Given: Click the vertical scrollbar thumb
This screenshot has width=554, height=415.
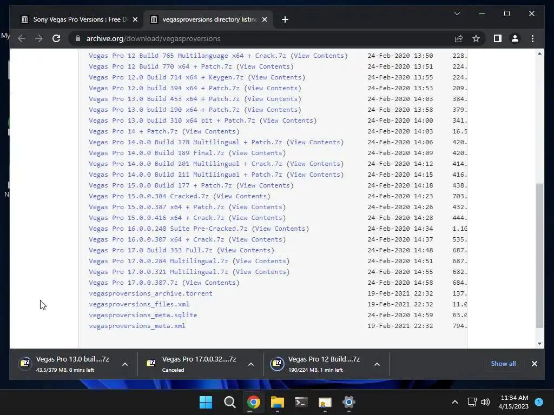Looking at the screenshot, I should (x=539, y=256).
